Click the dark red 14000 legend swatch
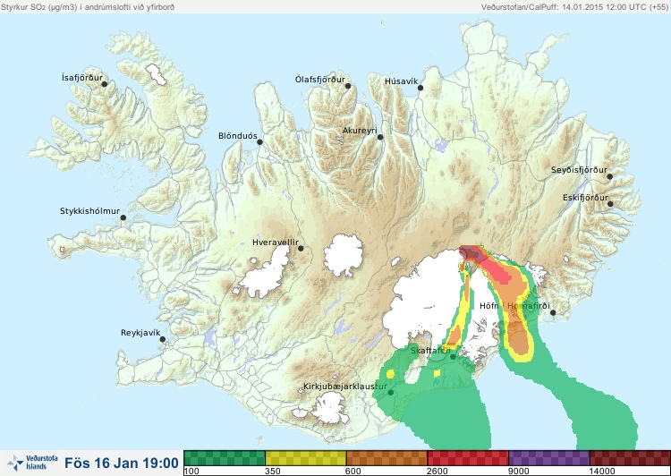Screen dimensions: 671x476 (x=630, y=458)
